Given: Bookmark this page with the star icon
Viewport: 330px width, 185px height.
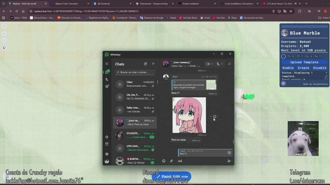Looking at the screenshot, I should [x=291, y=11].
